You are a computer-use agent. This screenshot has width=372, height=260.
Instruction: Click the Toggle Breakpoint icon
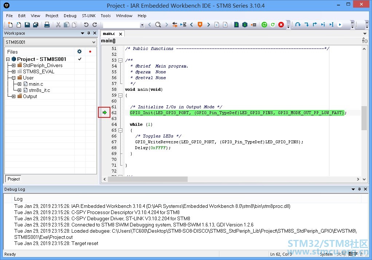coord(254,24)
